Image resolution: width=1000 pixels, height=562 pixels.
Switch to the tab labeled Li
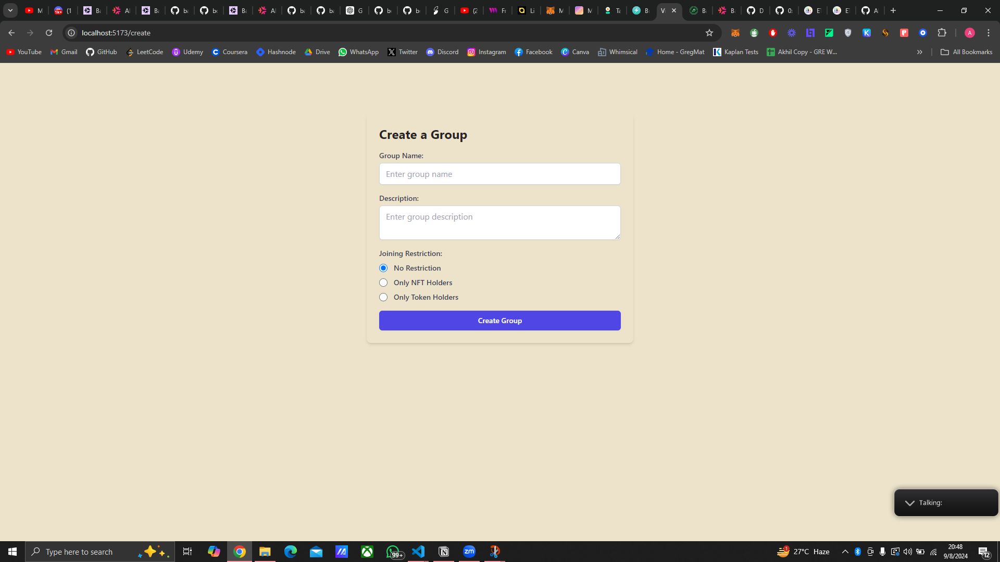point(526,10)
